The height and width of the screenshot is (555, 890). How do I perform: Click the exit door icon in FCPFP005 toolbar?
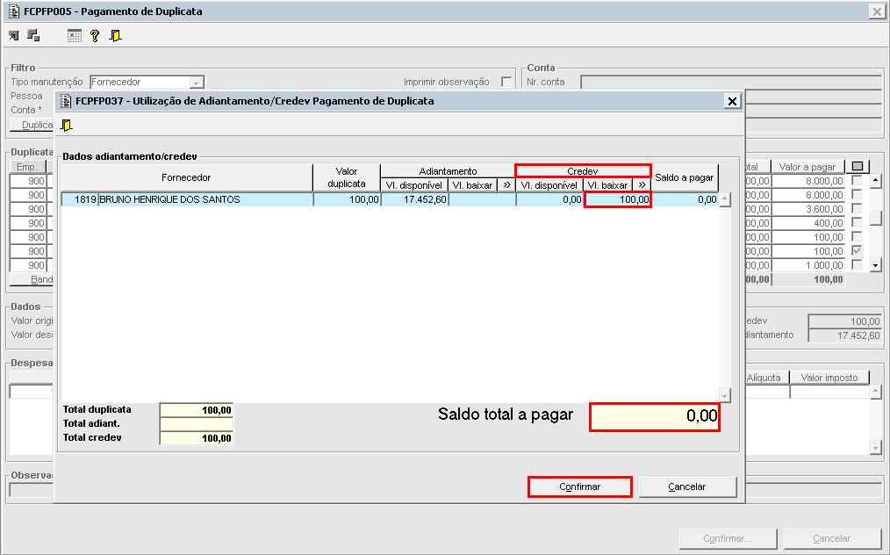(x=116, y=36)
